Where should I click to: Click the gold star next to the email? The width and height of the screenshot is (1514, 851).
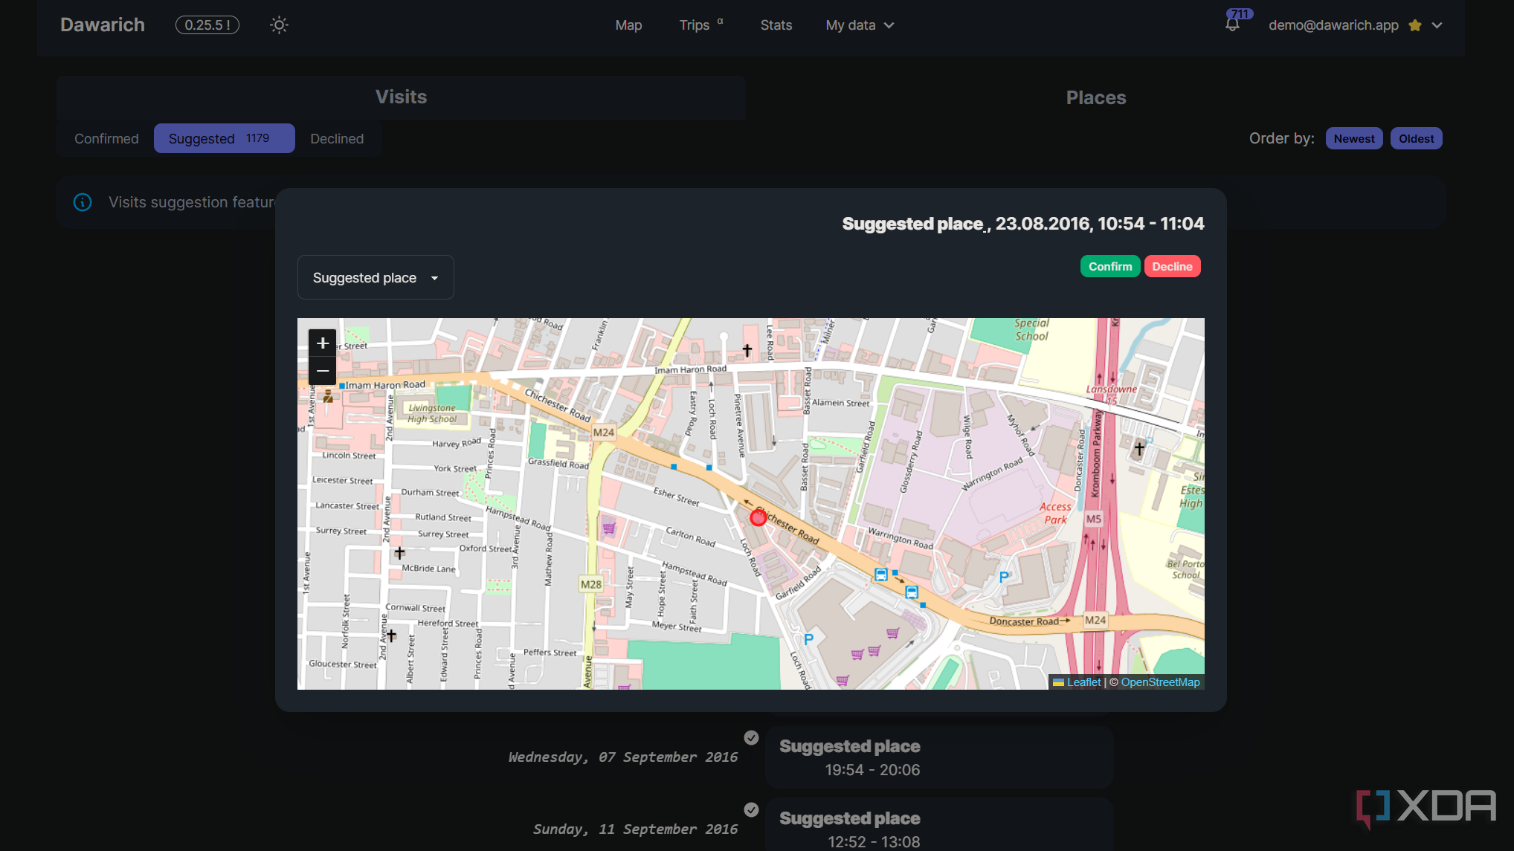pyautogui.click(x=1415, y=25)
